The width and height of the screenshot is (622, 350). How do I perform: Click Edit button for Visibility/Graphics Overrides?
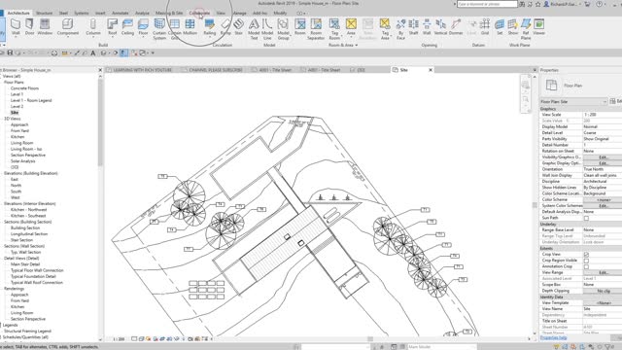pos(603,157)
